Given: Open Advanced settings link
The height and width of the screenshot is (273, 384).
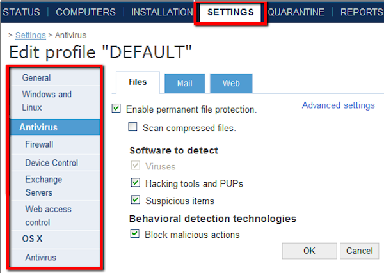Looking at the screenshot, I should 338,105.
